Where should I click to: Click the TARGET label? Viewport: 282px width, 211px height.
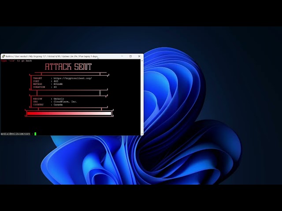[x=37, y=78]
